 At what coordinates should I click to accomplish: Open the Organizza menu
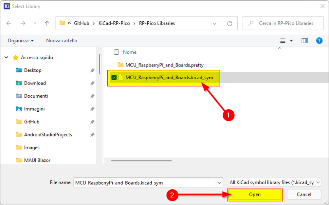21,41
